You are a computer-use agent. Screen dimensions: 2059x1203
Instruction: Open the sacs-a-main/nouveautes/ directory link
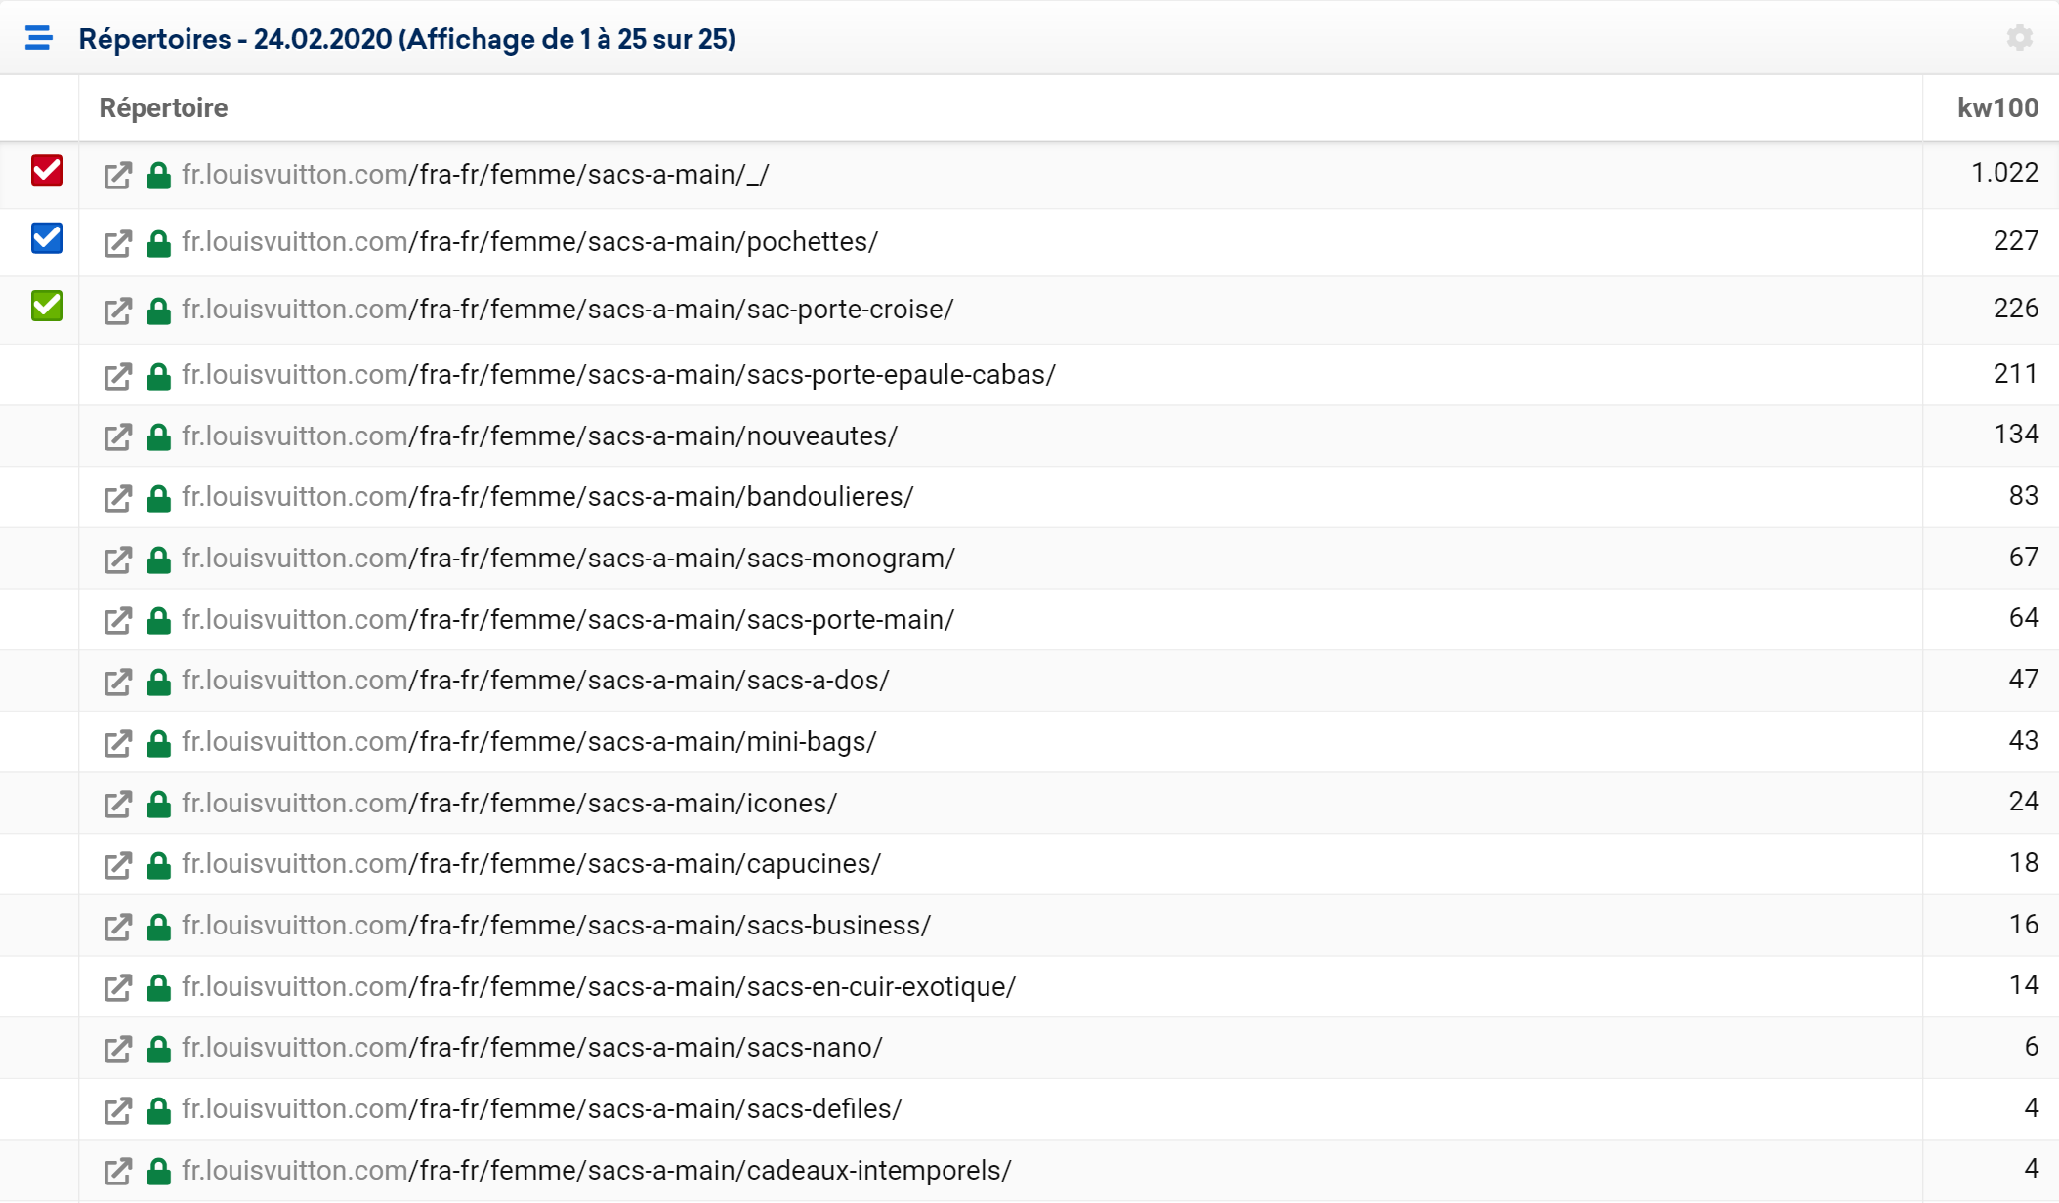[540, 436]
